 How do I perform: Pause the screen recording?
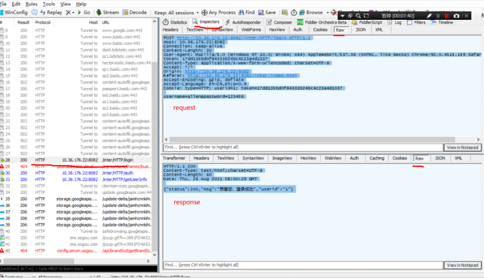(438, 15)
